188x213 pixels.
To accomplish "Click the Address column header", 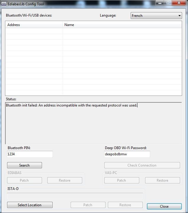I will click(34, 25).
